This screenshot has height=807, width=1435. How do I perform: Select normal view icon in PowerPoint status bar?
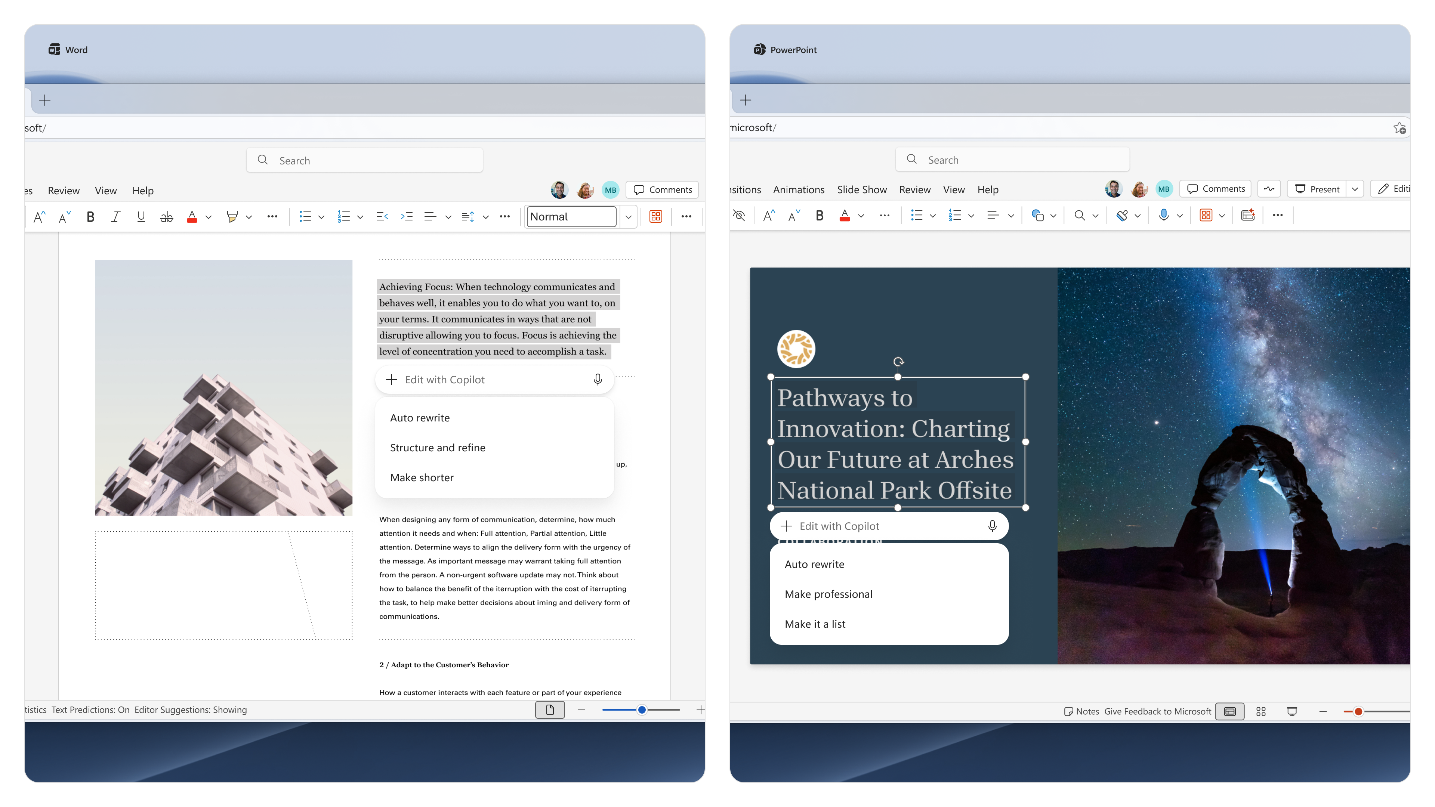(x=1230, y=711)
